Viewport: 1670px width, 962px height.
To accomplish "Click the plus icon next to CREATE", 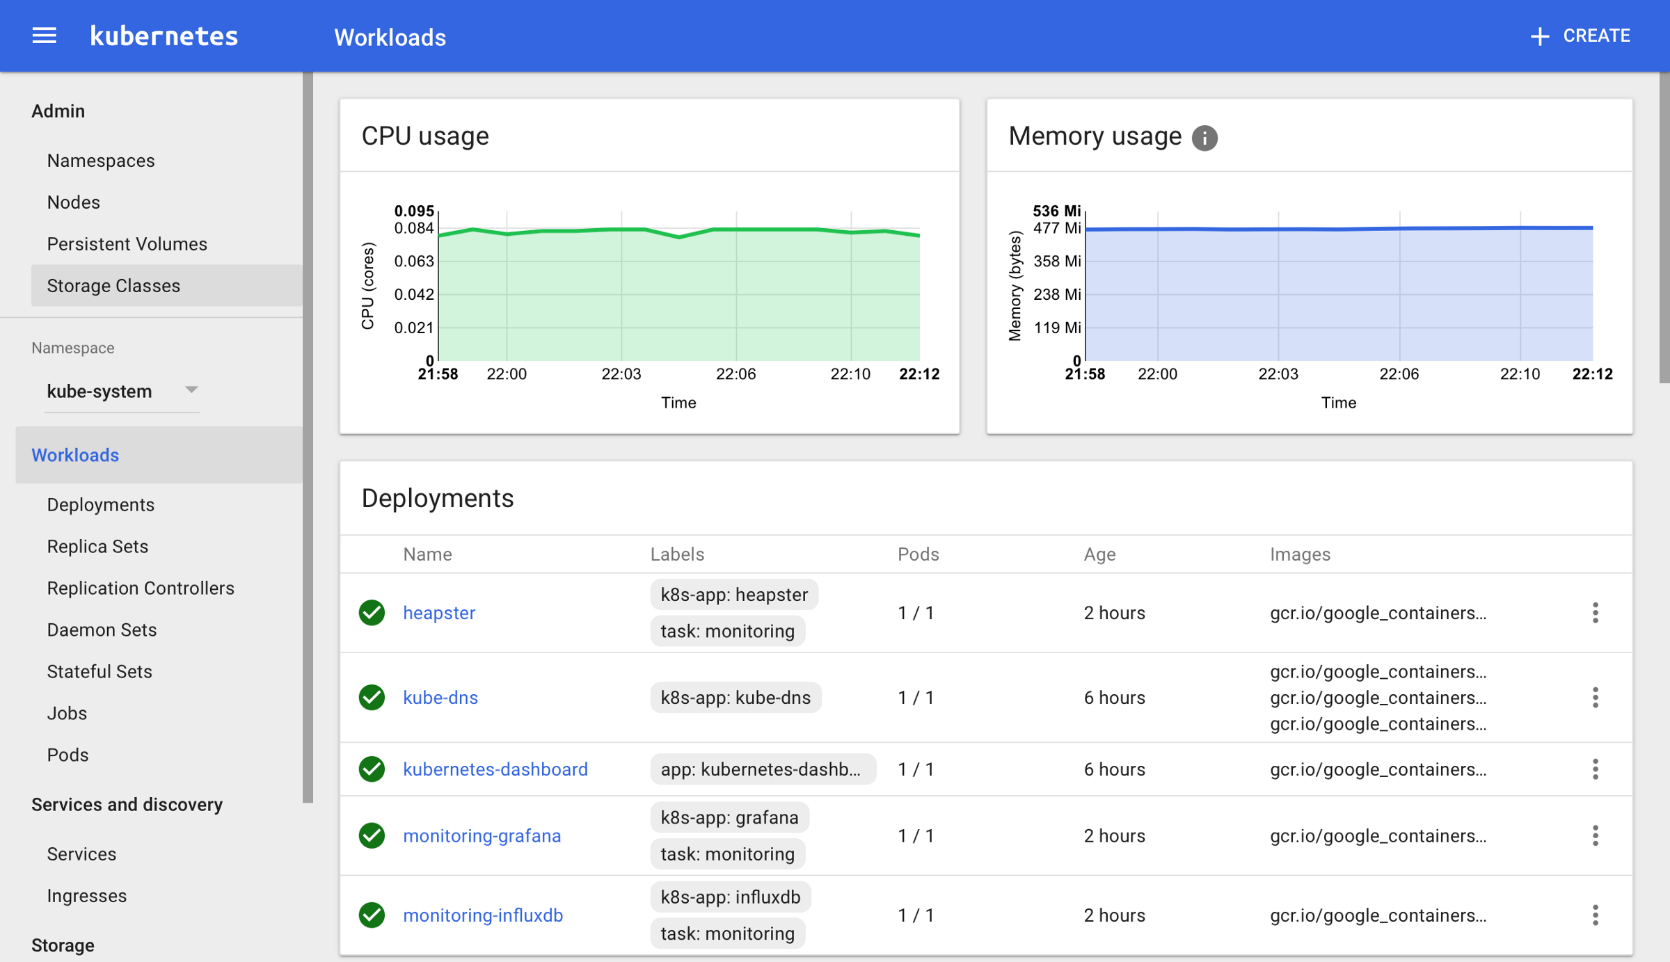I will (1540, 36).
